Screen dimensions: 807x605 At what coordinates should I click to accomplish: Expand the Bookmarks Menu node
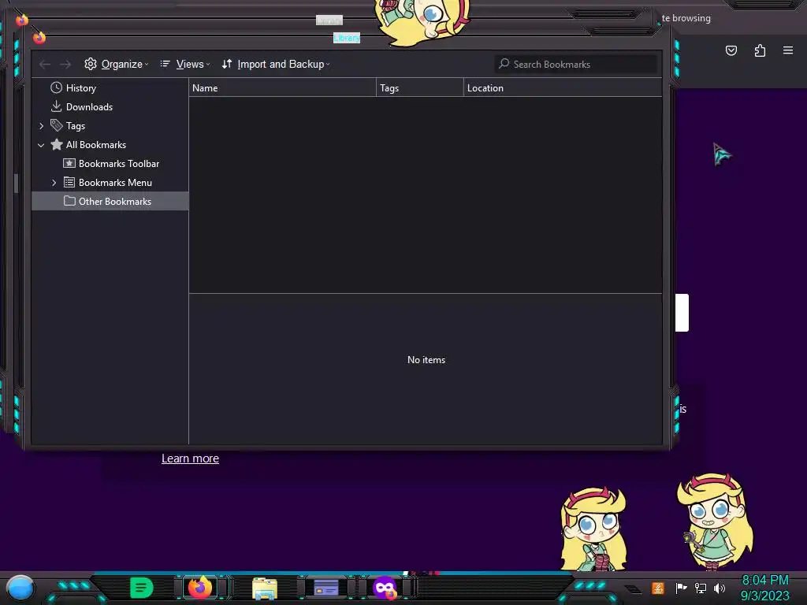[54, 183]
